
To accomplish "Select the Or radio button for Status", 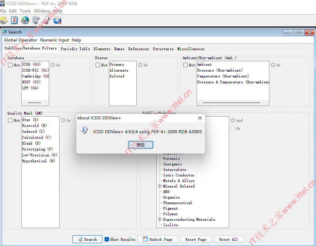I will coord(140,65).
